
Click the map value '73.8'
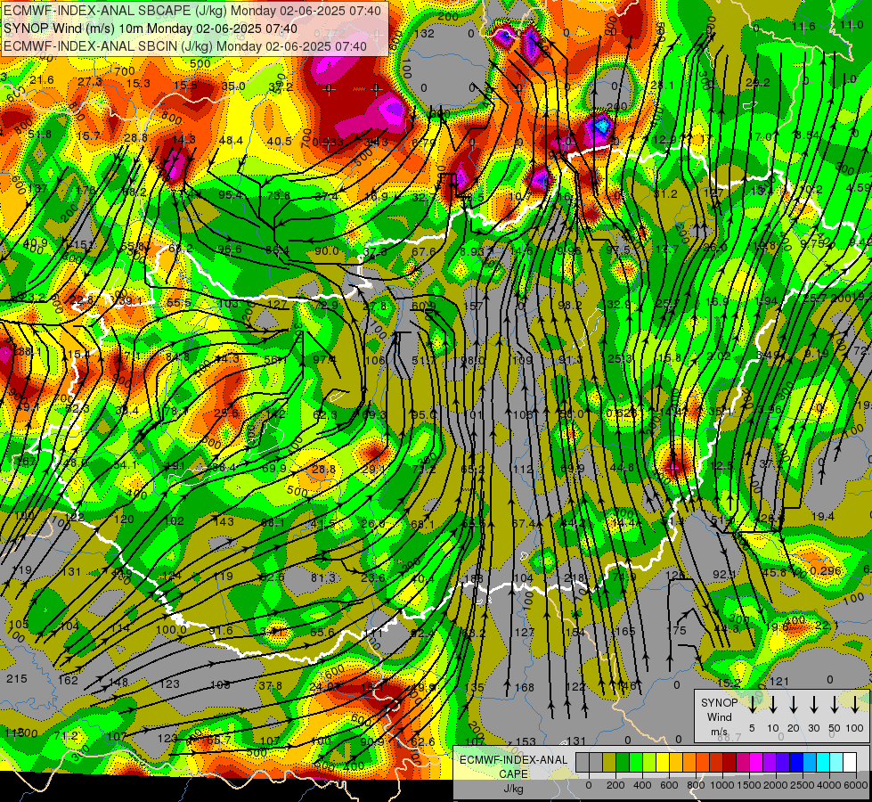tap(279, 196)
